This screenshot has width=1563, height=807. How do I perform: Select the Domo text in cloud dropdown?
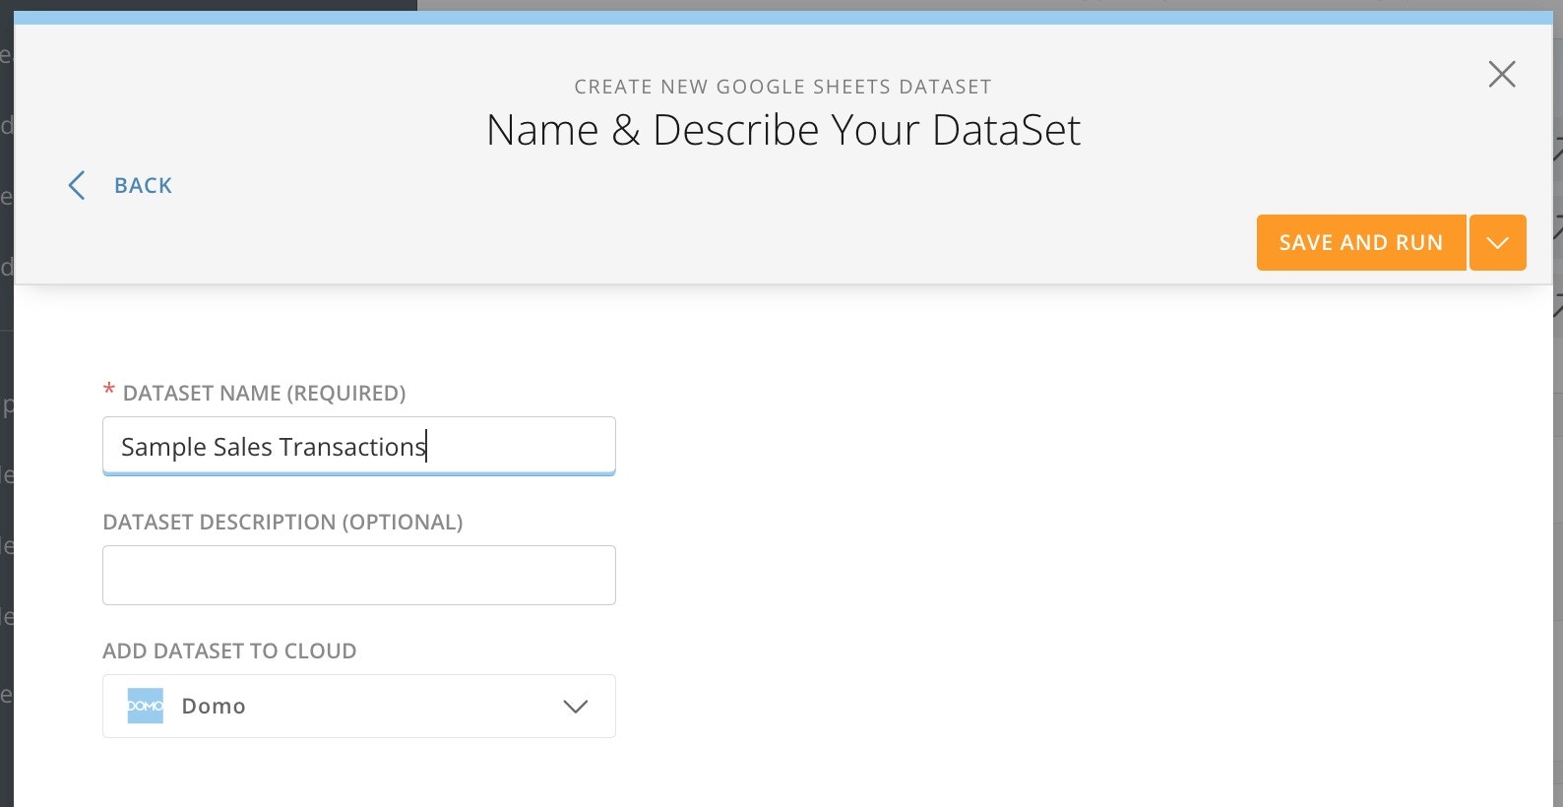(214, 706)
